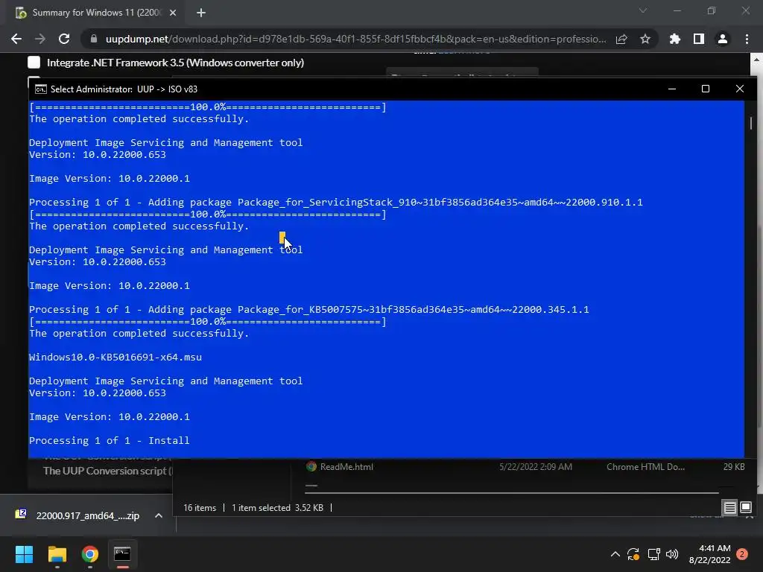Click the console vertical scrollbar thumb
This screenshot has width=763, height=572.
point(751,123)
